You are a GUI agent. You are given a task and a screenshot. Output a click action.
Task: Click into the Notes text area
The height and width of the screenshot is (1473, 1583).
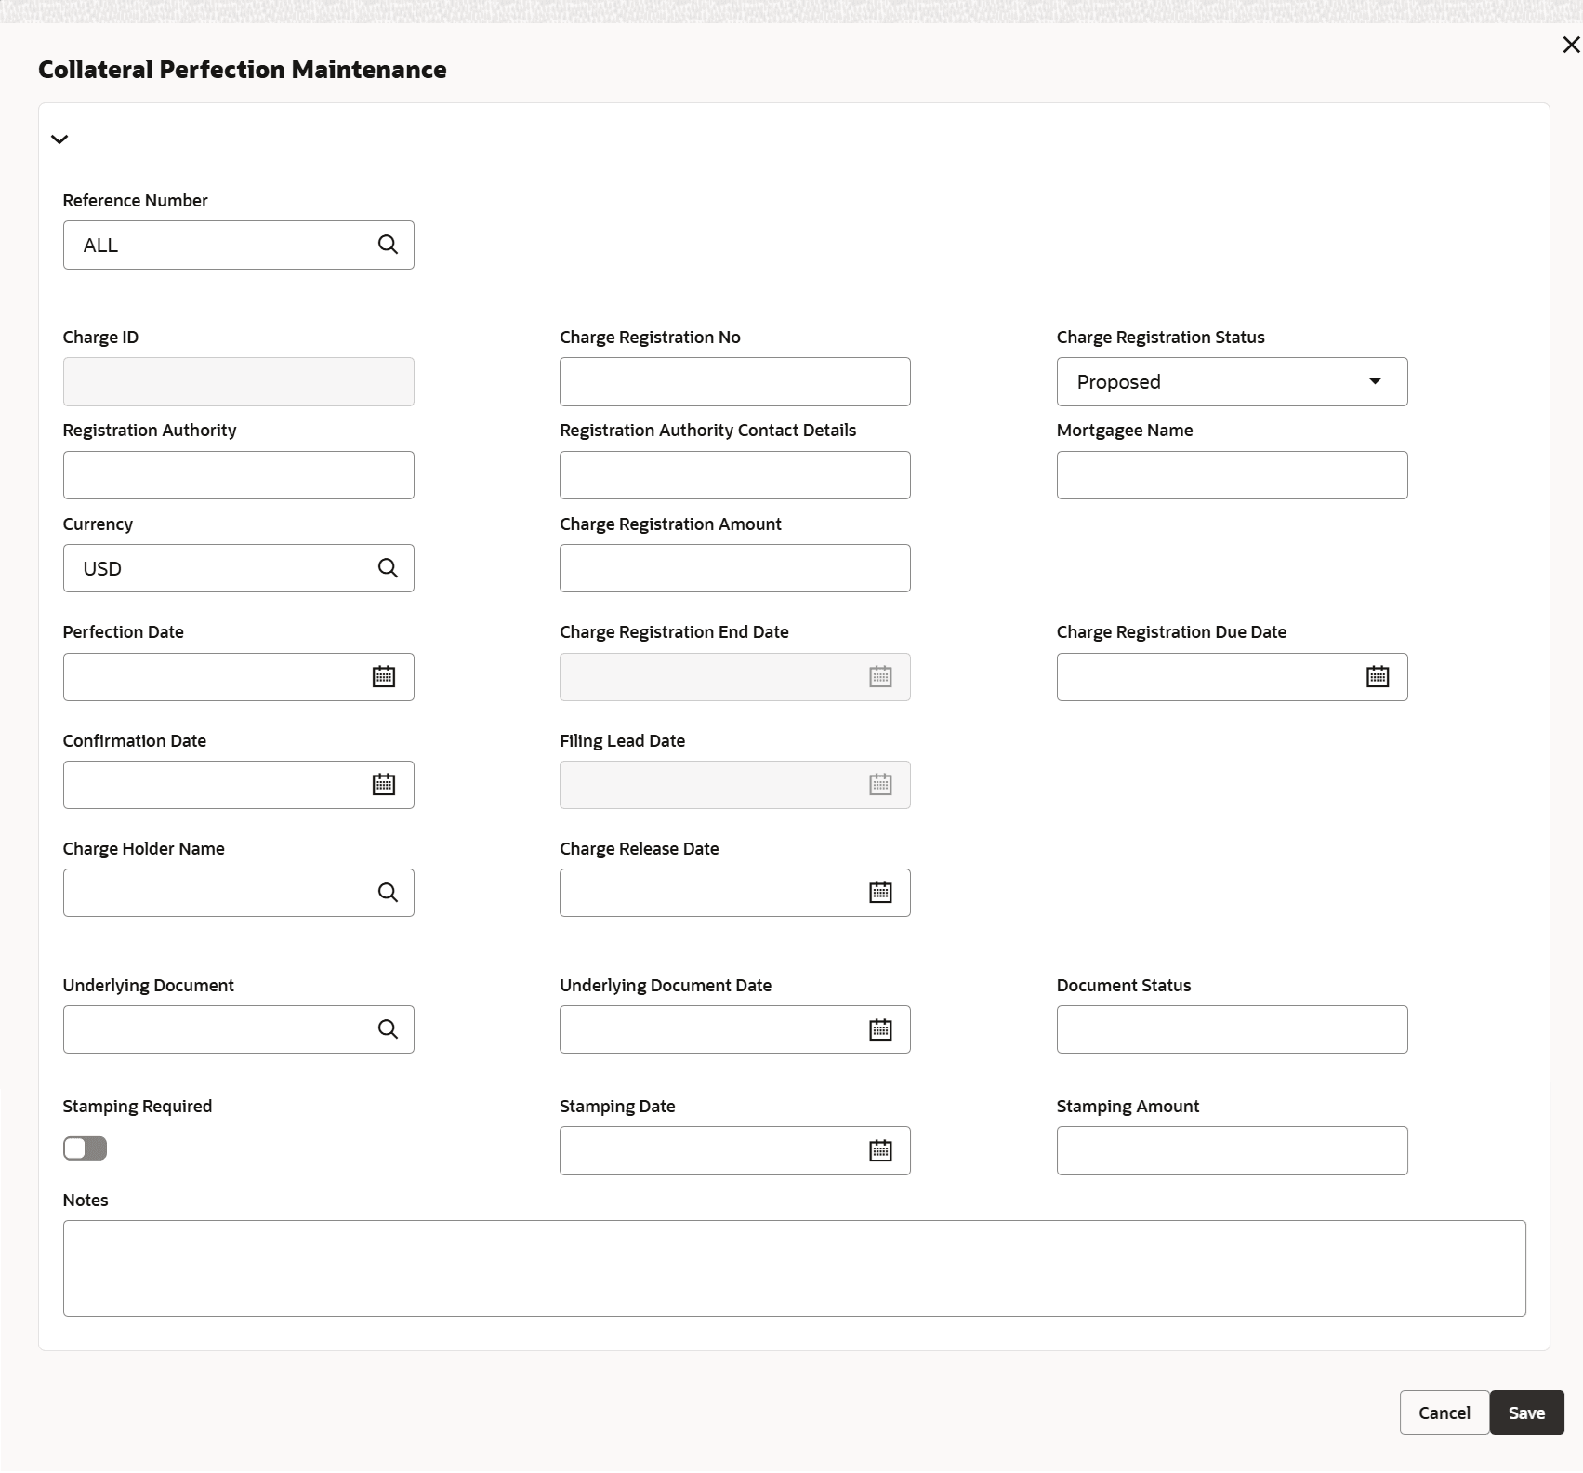[x=794, y=1268]
